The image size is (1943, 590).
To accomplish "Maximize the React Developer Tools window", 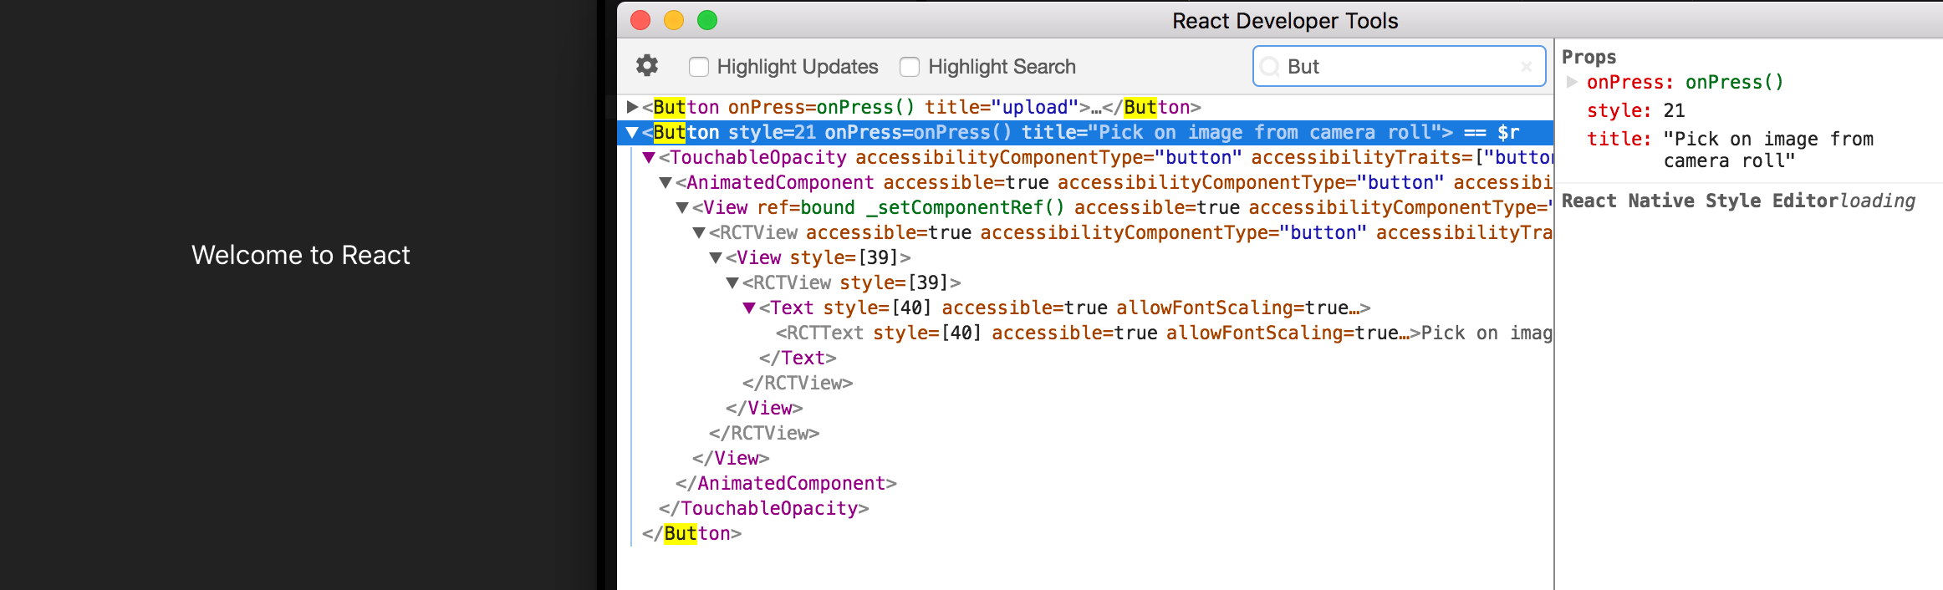I will tap(707, 20).
